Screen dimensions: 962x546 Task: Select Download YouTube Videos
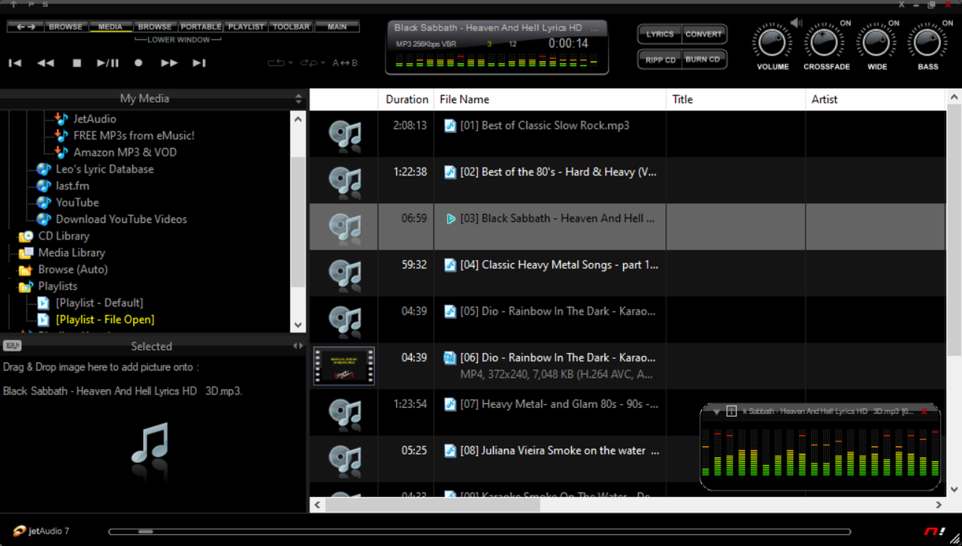pyautogui.click(x=122, y=219)
